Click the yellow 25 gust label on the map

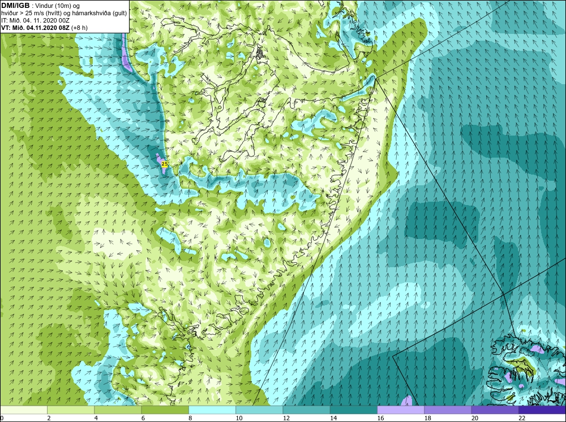(165, 164)
